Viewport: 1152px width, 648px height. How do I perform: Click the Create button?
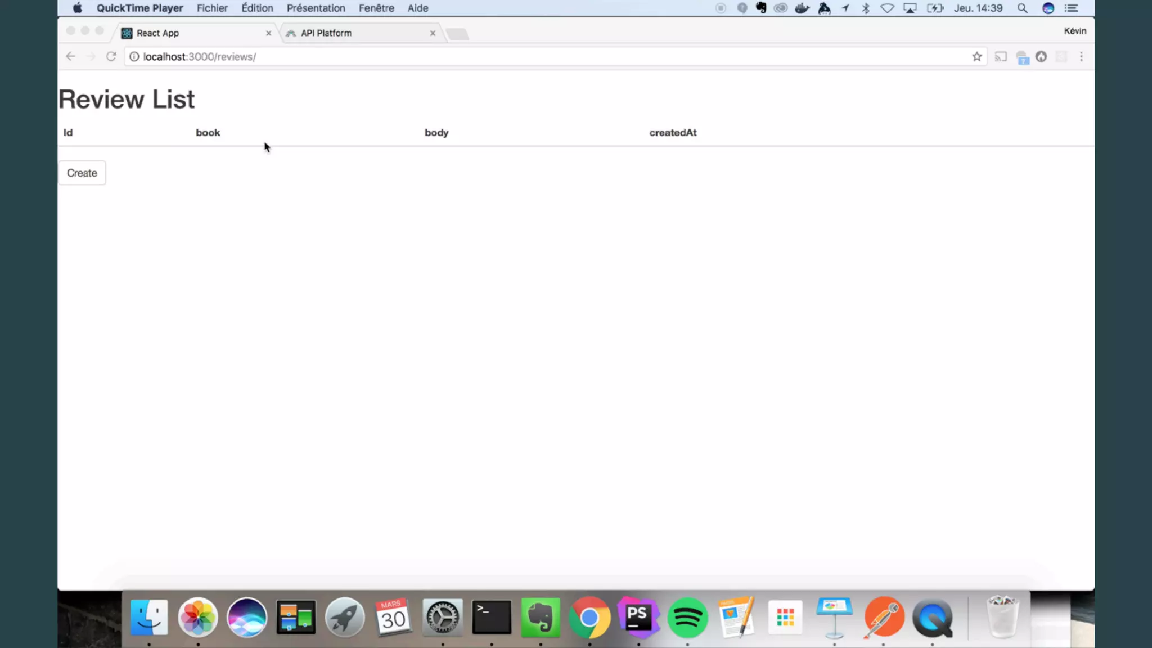[x=82, y=173]
